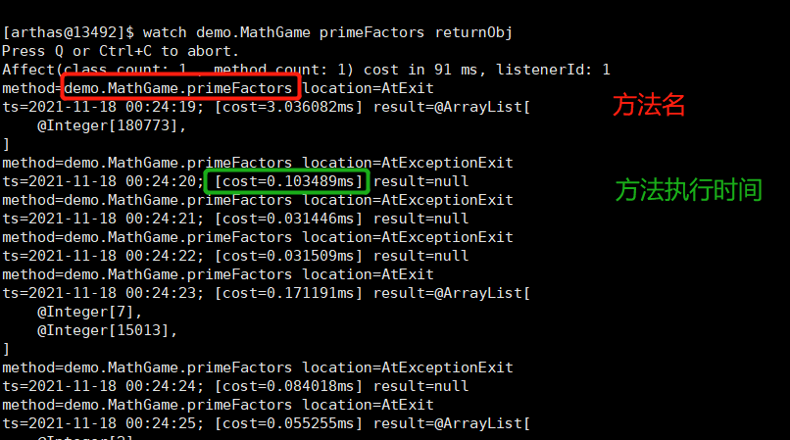The width and height of the screenshot is (790, 440).
Task: Click the timestamp ts=2021-11-18 00:24:24
Action: click(101, 386)
